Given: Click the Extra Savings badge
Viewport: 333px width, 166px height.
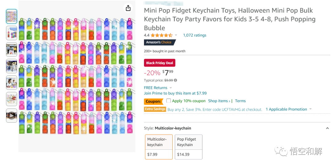Looking at the screenshot, I should coord(155,109).
